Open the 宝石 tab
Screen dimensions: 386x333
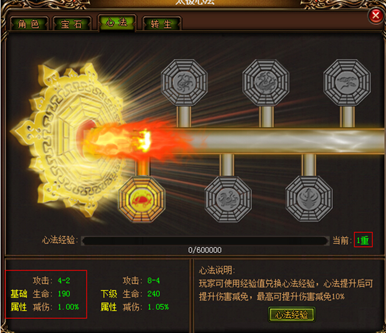tap(72, 24)
